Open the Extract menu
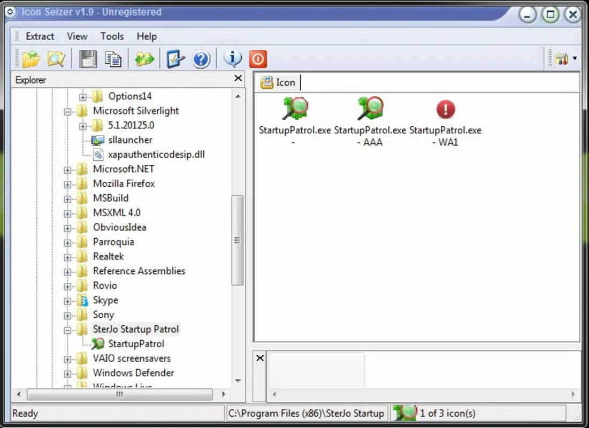Viewport: 589px width, 428px height. [x=40, y=36]
